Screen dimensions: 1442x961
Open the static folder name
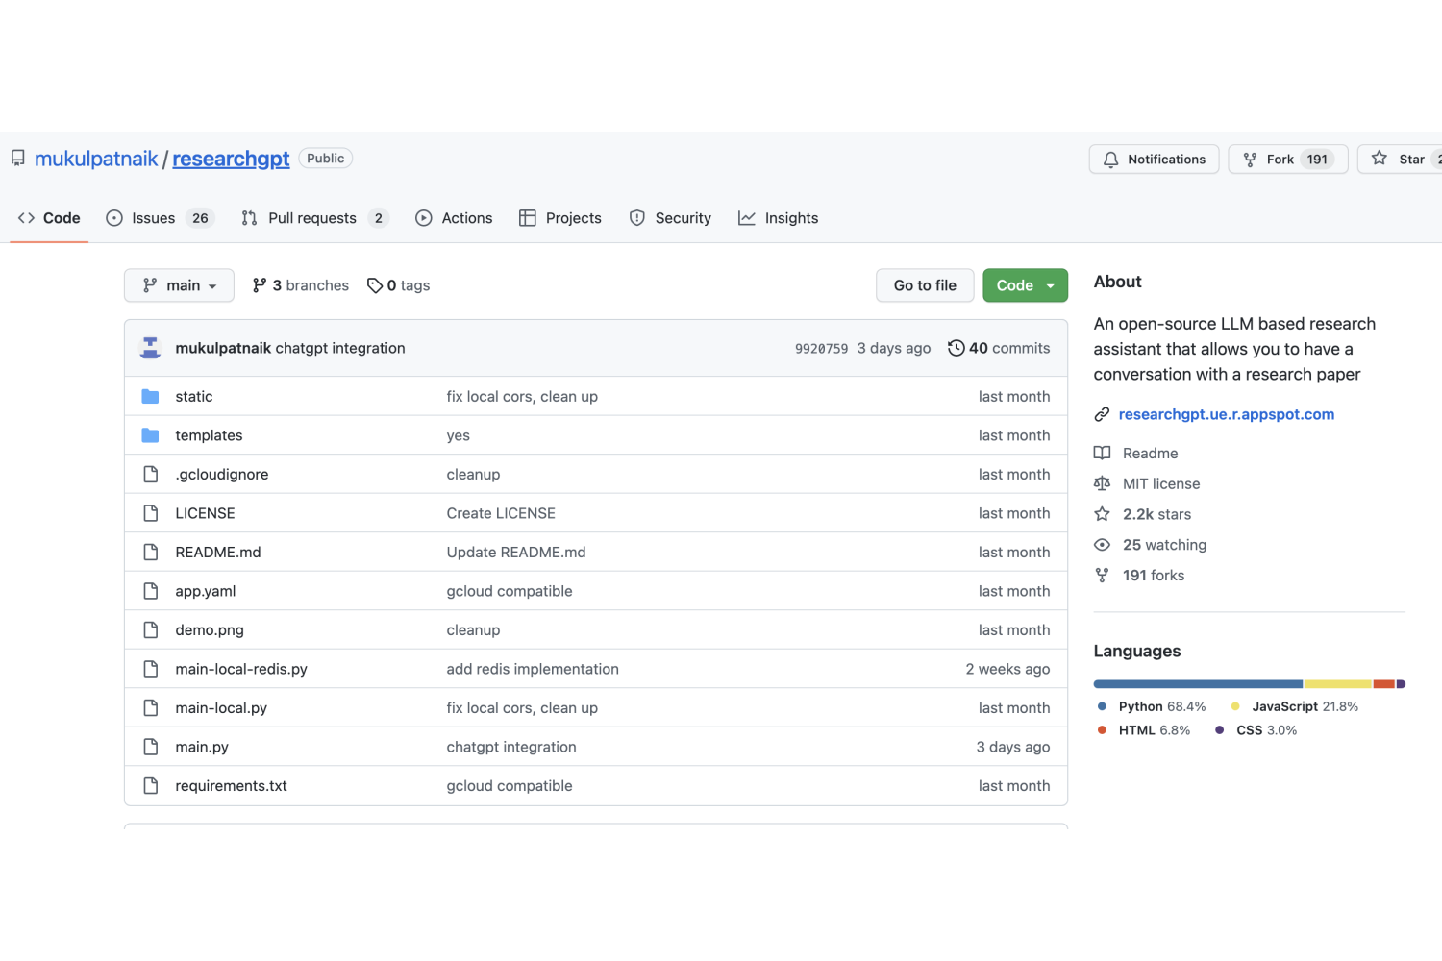click(x=194, y=396)
